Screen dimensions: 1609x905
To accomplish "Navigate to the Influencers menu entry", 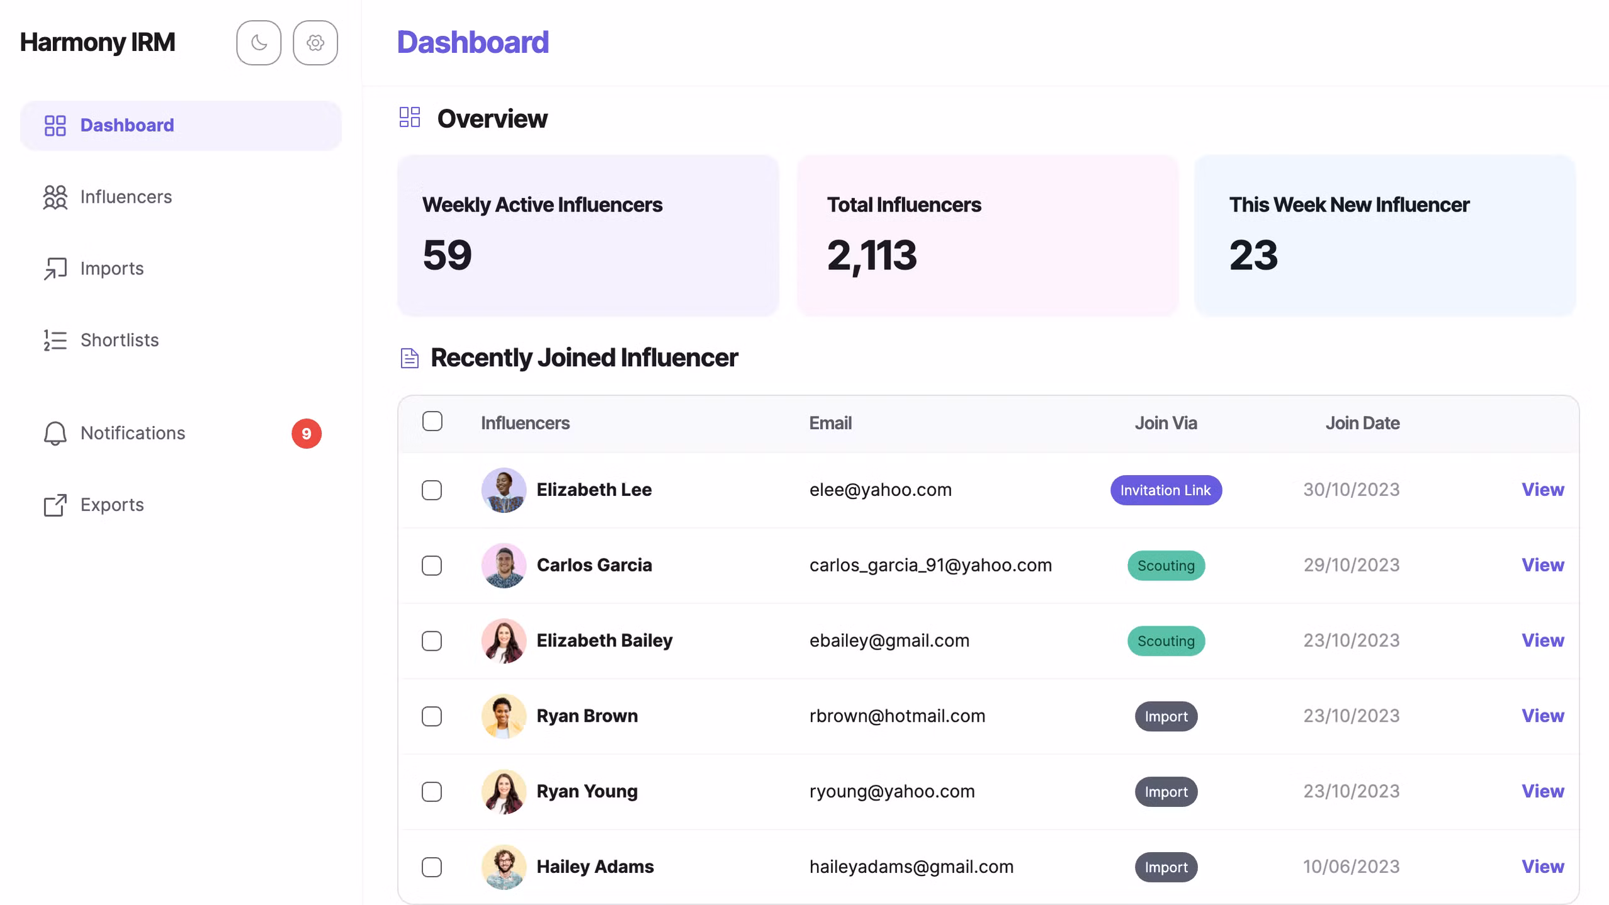I will [126, 197].
